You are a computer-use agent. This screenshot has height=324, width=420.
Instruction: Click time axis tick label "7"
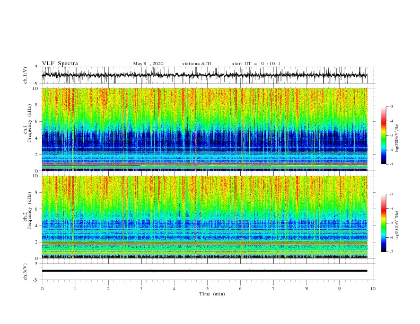pyautogui.click(x=274, y=289)
